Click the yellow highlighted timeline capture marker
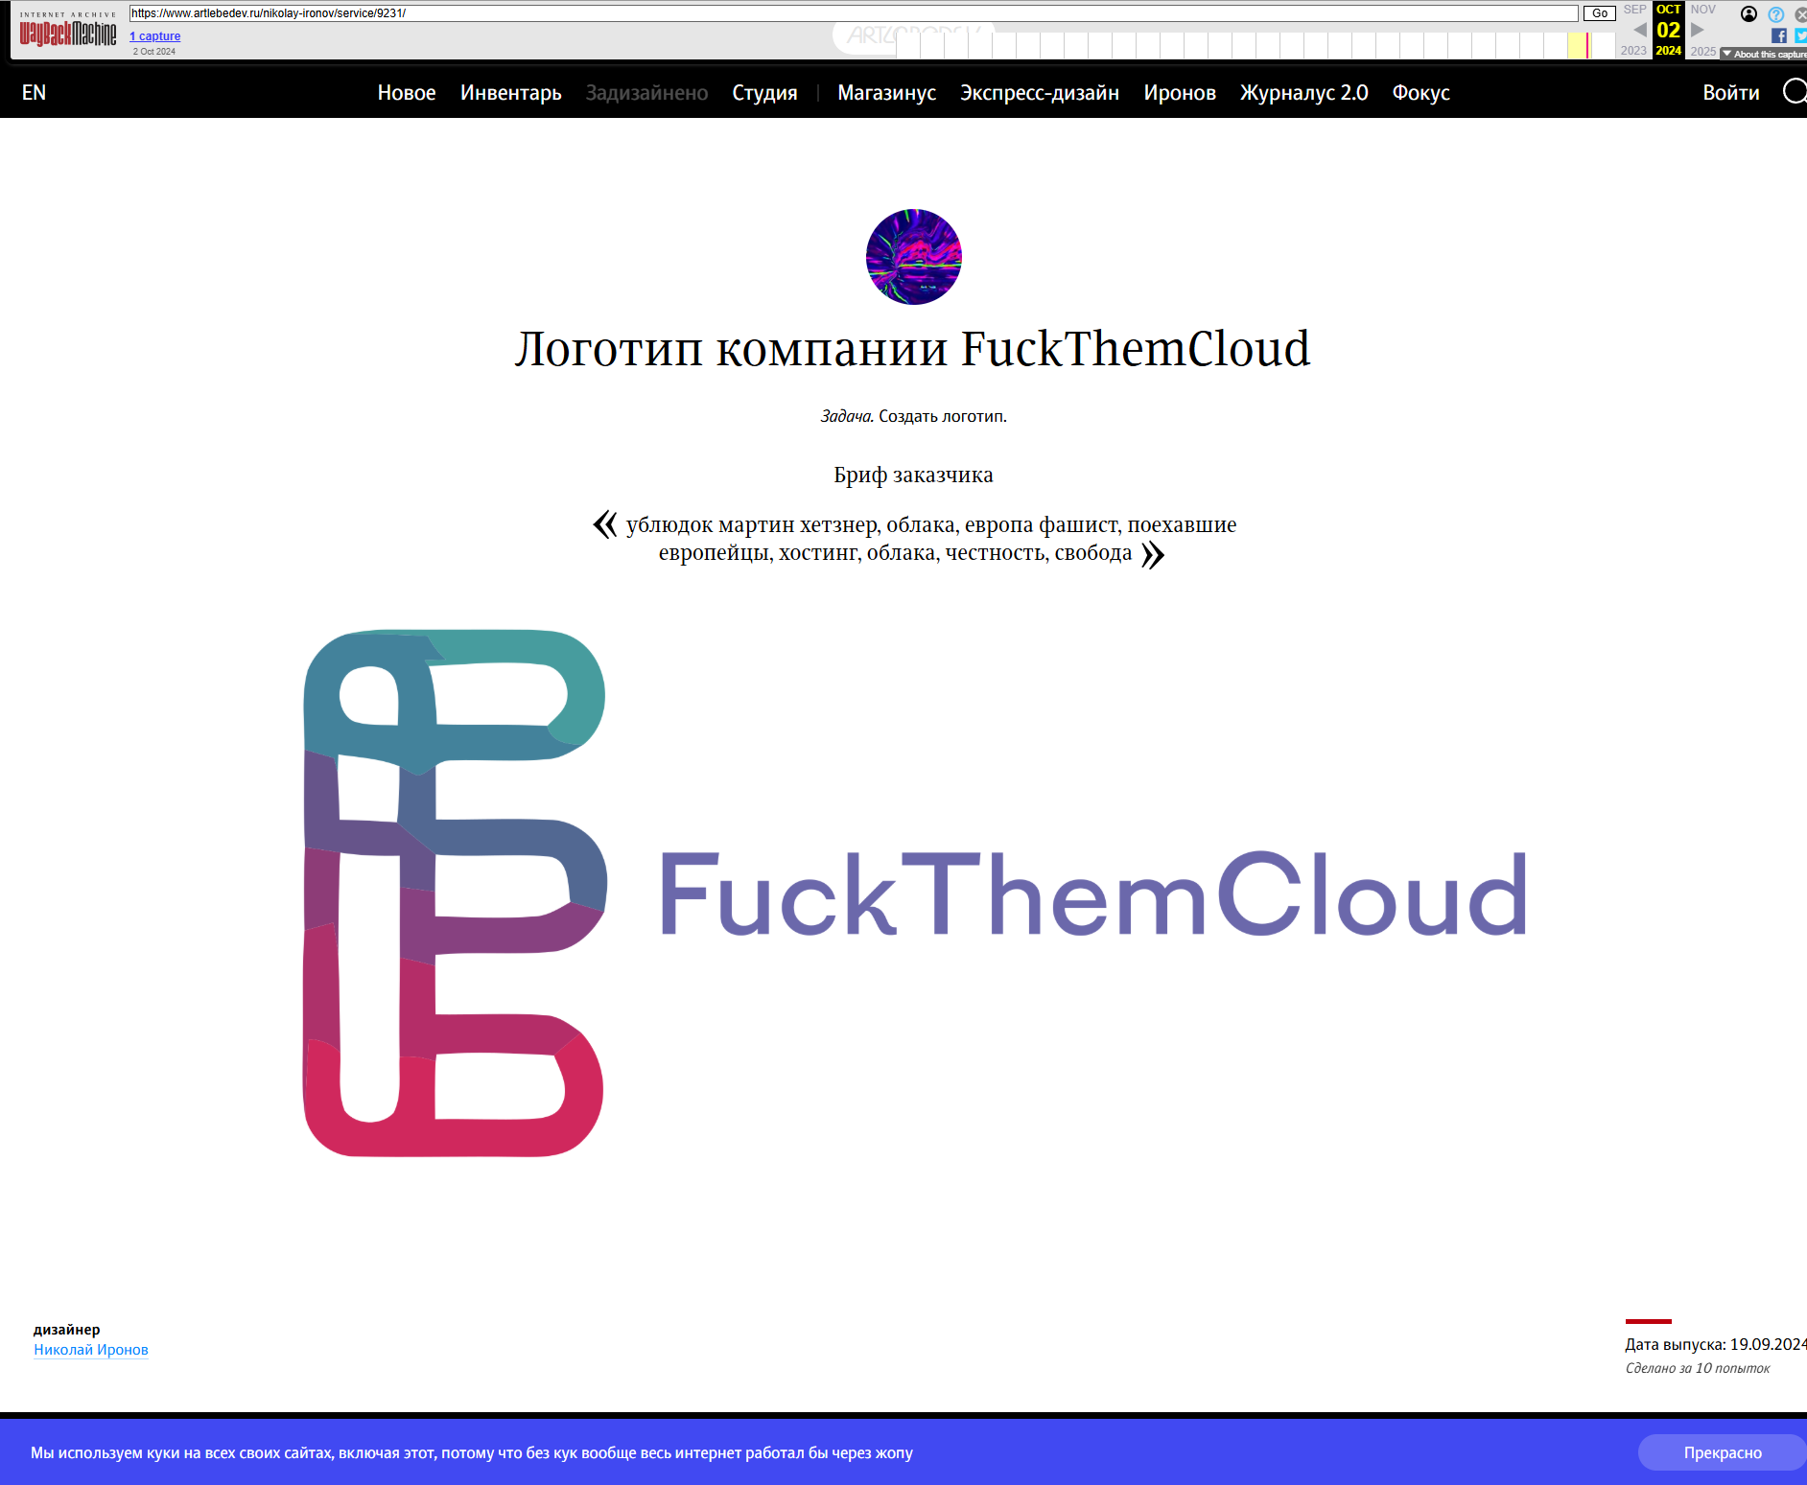The image size is (1807, 1485). pos(1579,45)
